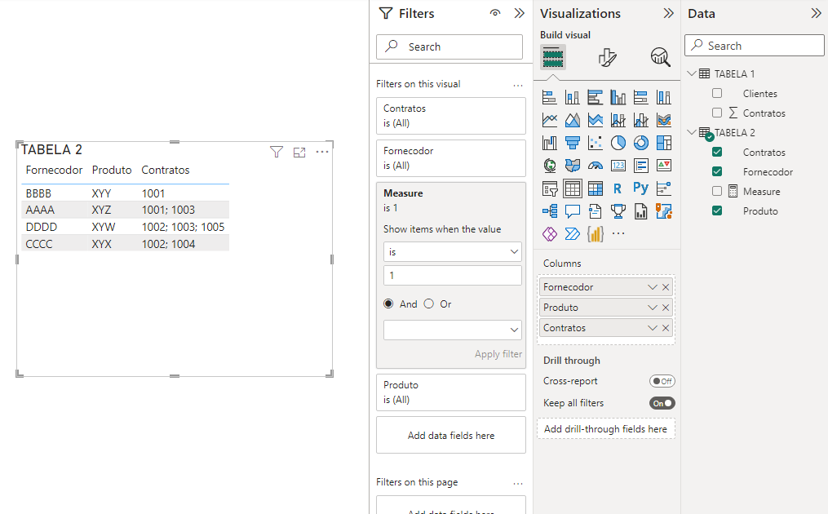Open the 'is' condition dropdown
The image size is (828, 514).
[x=453, y=252]
